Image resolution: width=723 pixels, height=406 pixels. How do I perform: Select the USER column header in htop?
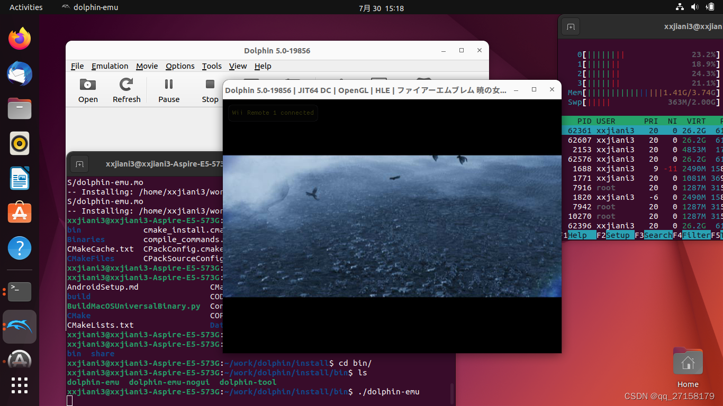606,121
